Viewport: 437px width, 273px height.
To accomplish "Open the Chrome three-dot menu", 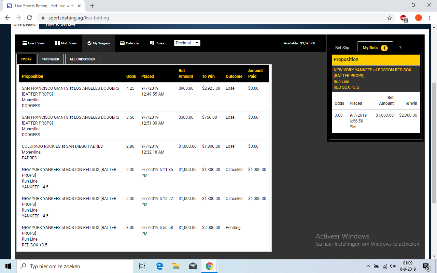I will 429,18.
